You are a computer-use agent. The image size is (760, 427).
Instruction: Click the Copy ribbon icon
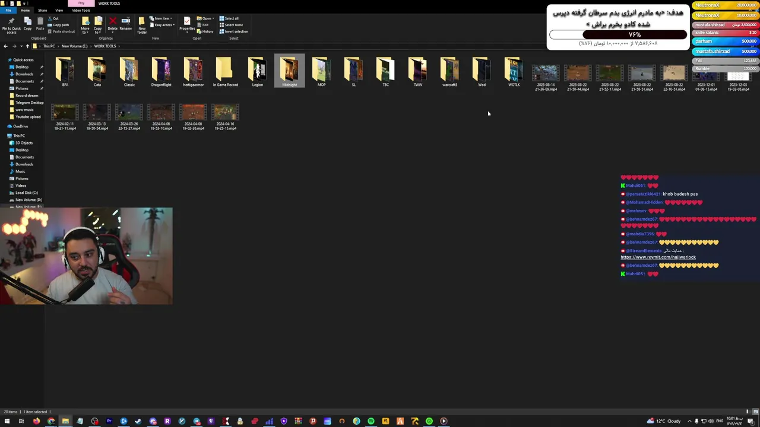point(27,24)
